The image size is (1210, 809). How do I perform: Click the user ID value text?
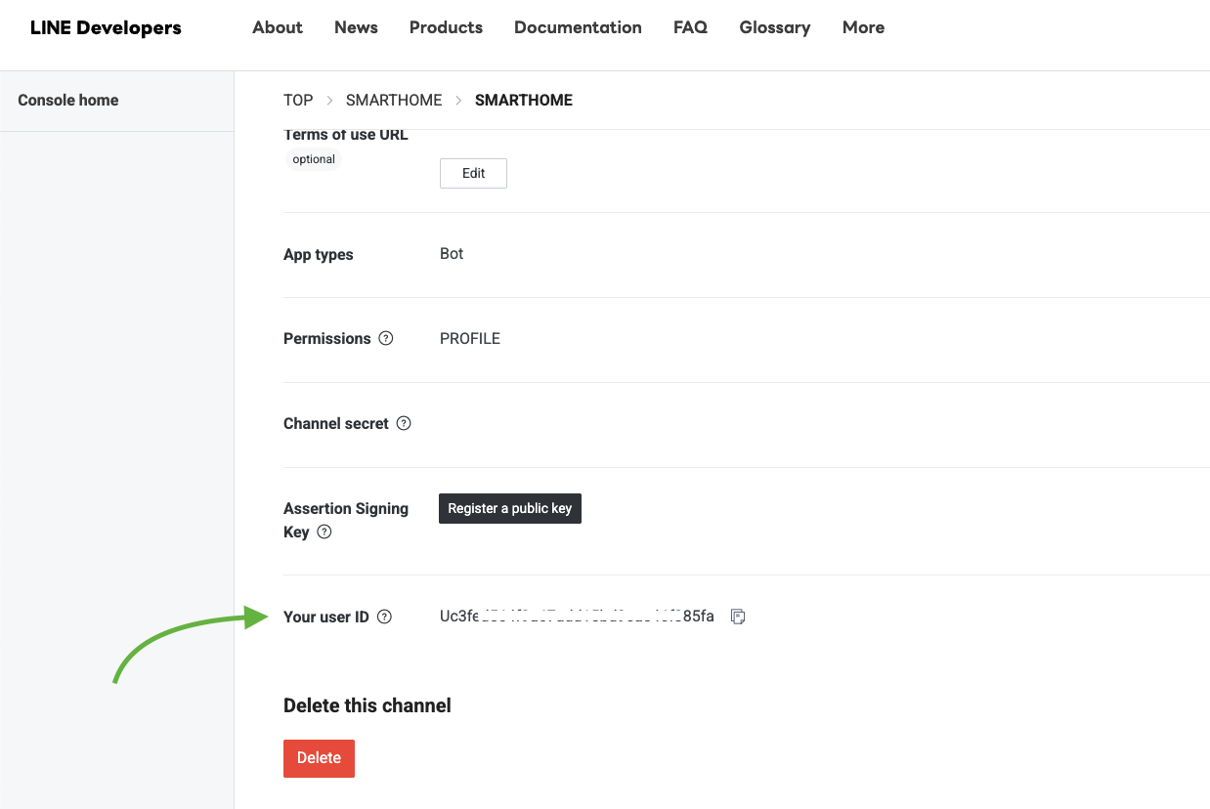coord(577,617)
